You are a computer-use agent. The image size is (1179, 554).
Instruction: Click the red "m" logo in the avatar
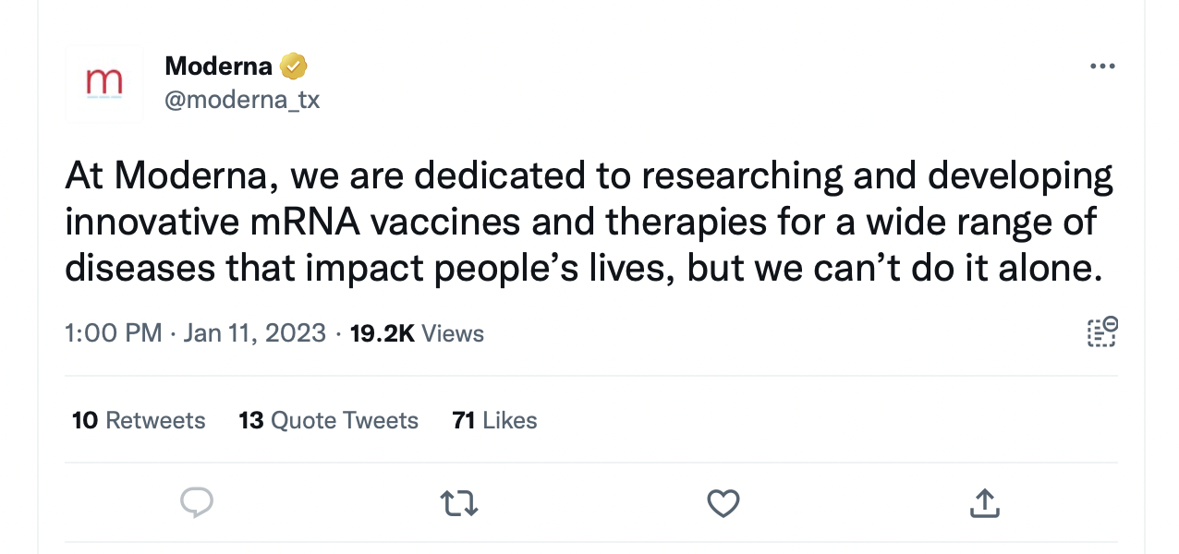pos(103,80)
